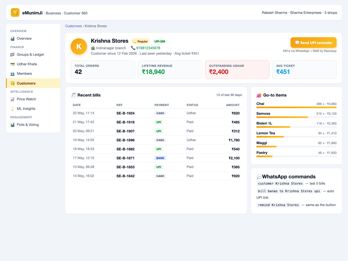Open Polls & Voting
Viewport: 348px width, 261px height.
pos(33,125)
